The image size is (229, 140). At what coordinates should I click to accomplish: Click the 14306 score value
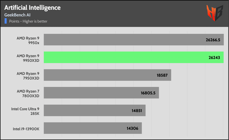coord(133,128)
